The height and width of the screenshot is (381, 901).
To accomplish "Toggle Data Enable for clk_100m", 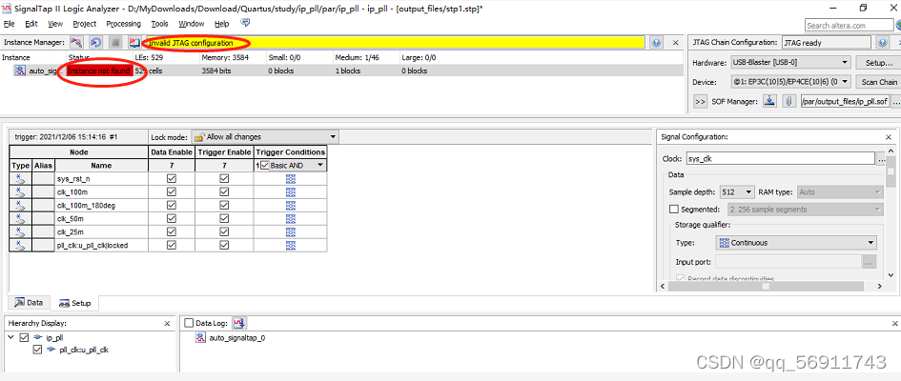I will tap(172, 191).
